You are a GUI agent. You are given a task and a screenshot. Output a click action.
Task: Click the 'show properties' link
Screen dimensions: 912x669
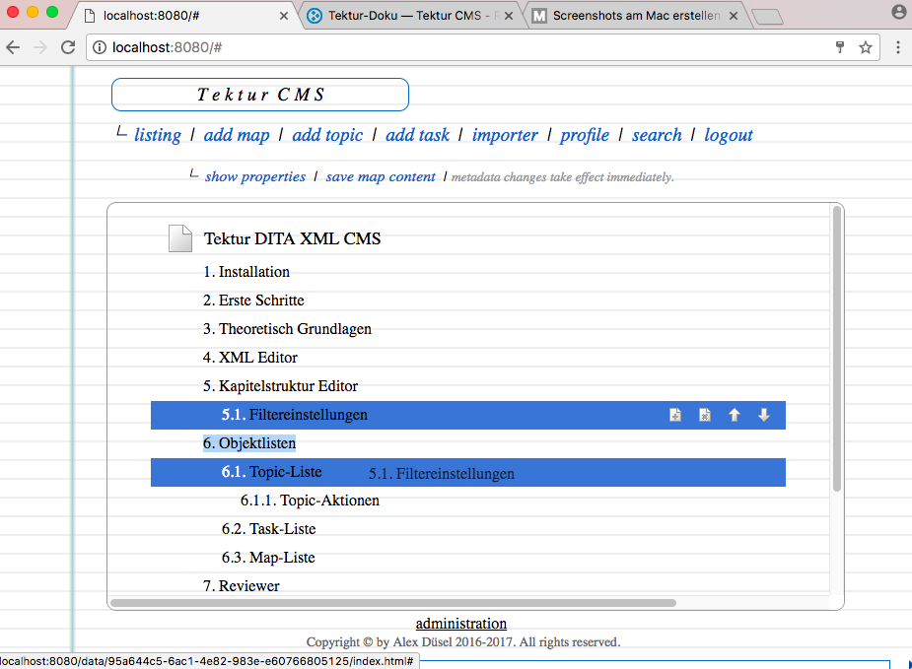click(255, 177)
